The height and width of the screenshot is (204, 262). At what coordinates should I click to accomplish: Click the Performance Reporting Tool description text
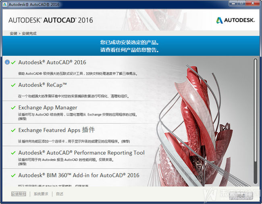click(66, 162)
